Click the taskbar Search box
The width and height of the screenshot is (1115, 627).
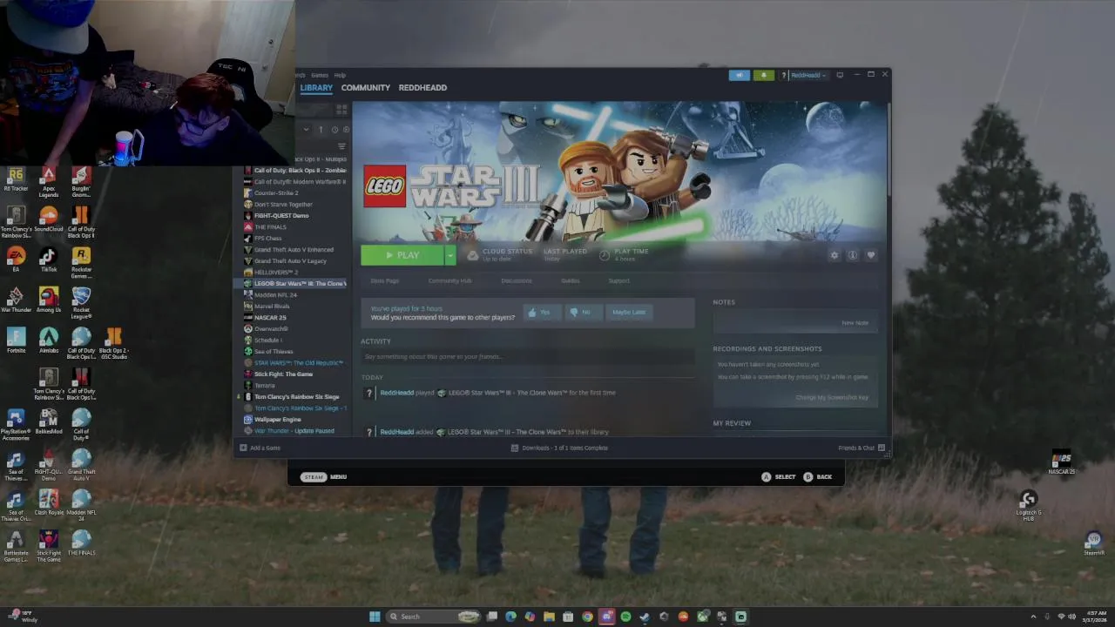point(434,617)
